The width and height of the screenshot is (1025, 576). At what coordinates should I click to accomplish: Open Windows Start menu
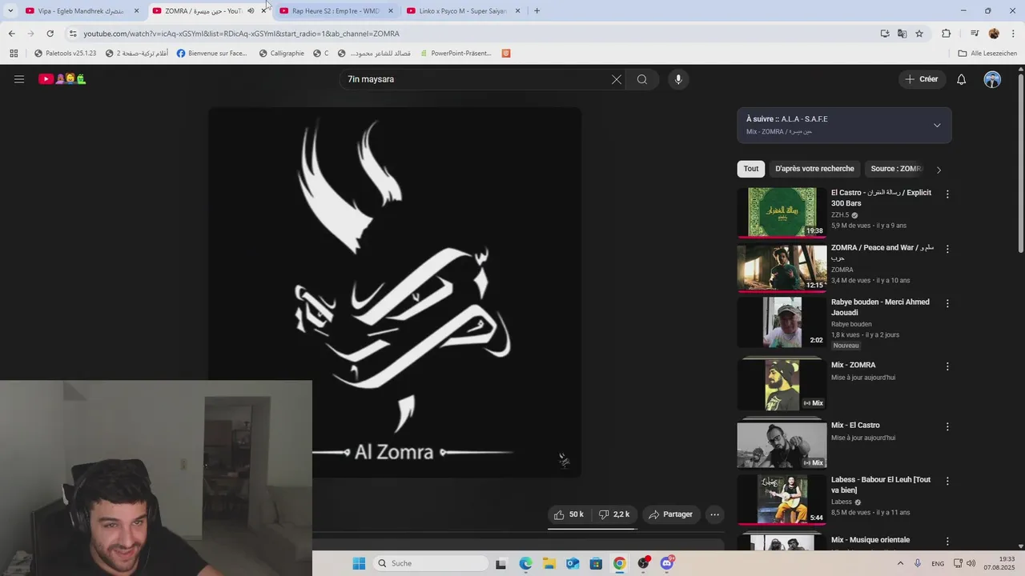(359, 563)
